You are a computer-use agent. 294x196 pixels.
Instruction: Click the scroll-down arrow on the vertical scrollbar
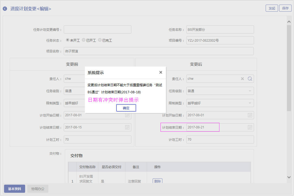click(289, 177)
